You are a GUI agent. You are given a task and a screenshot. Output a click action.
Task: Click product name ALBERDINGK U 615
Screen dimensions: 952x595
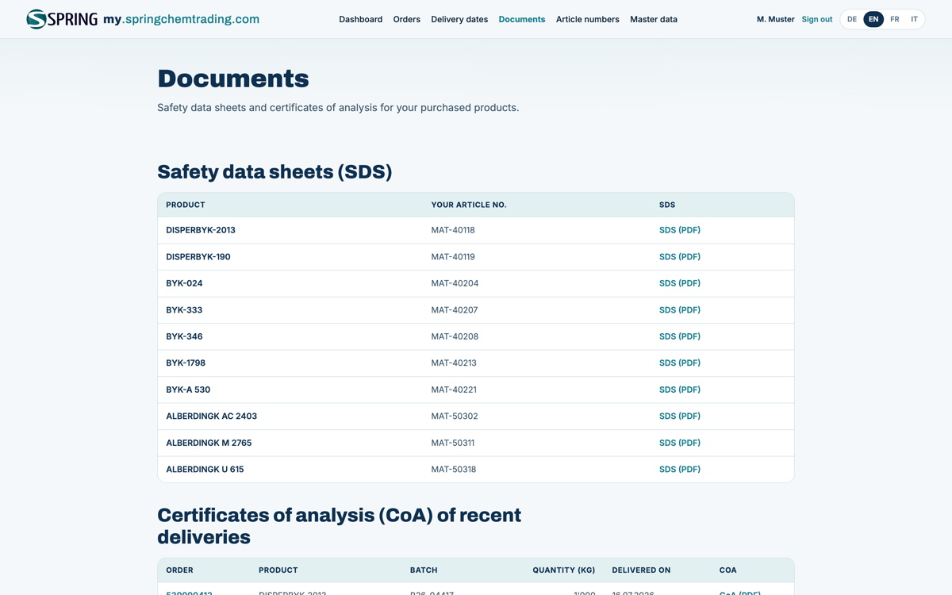coord(205,469)
